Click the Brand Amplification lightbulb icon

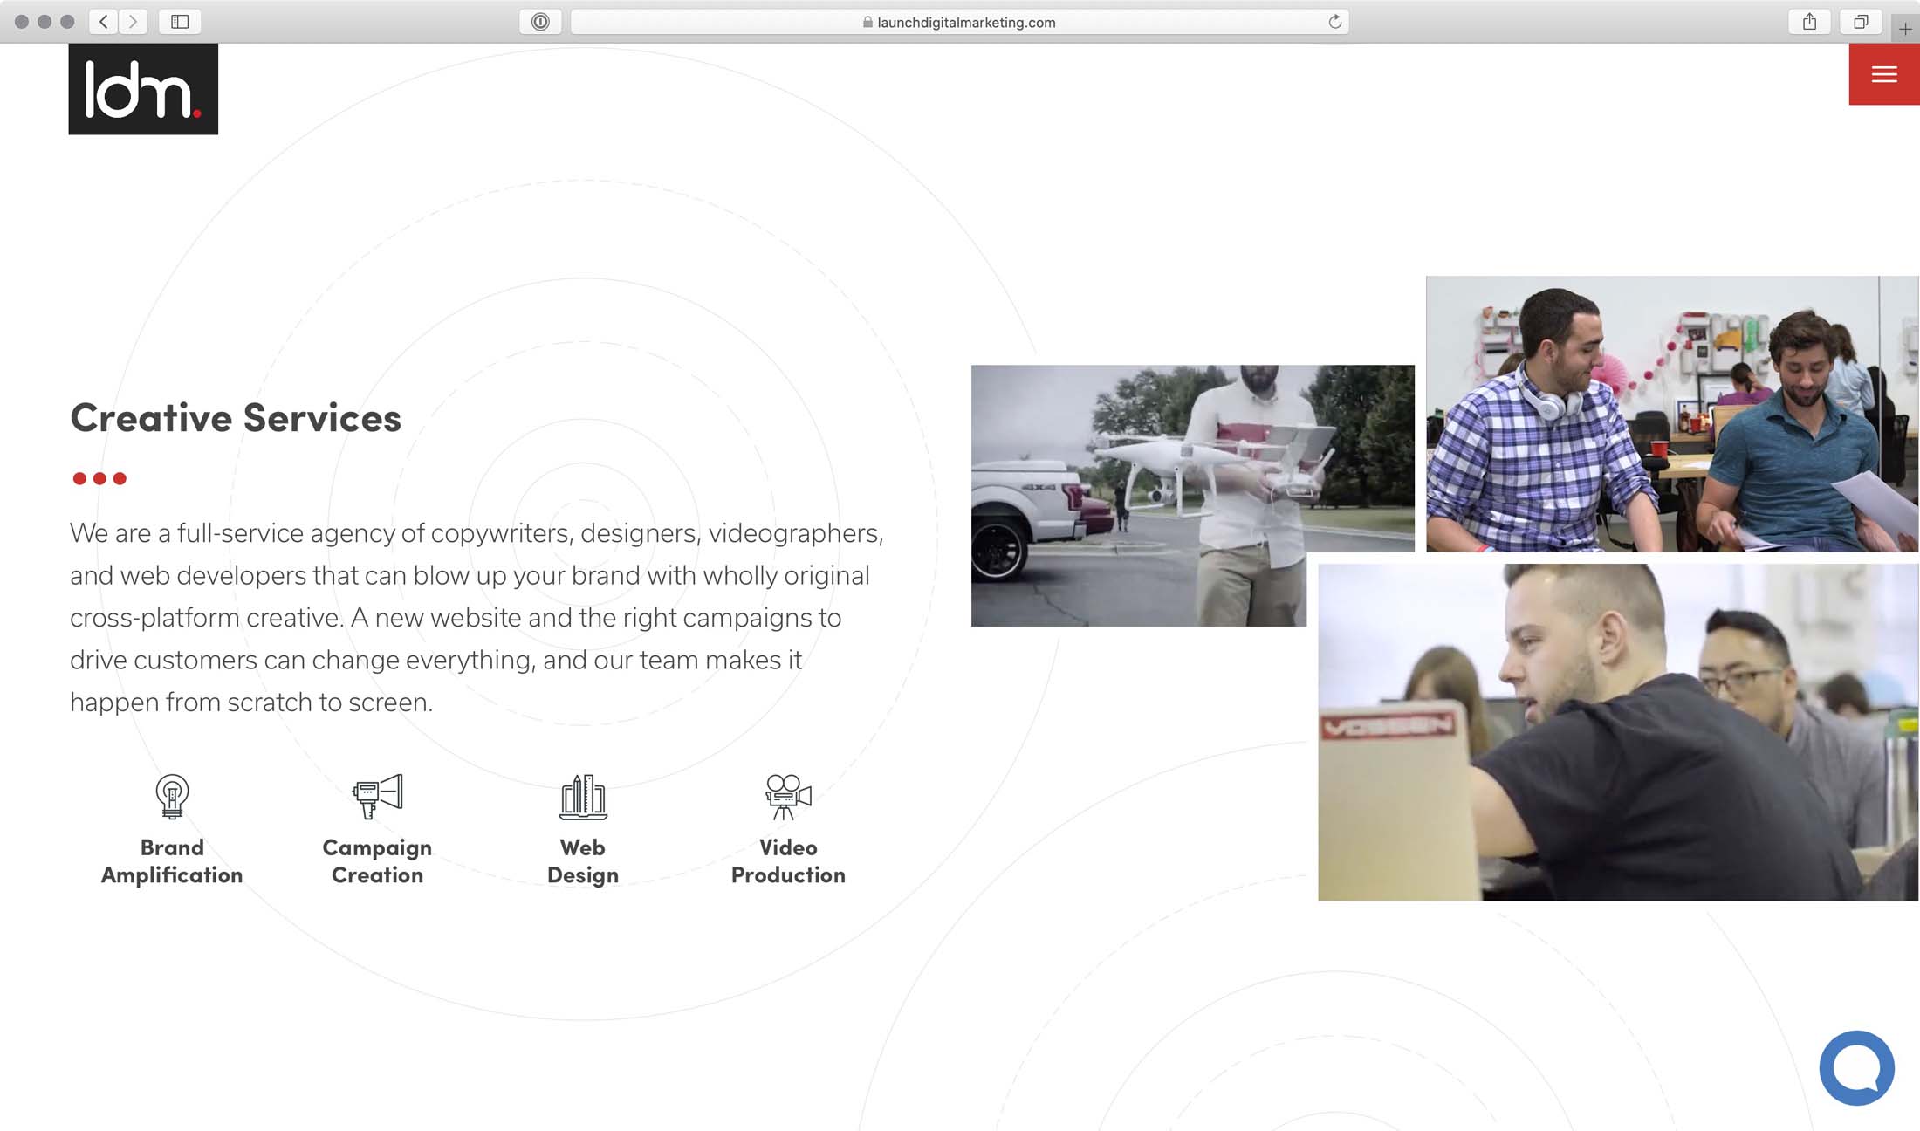(x=172, y=796)
